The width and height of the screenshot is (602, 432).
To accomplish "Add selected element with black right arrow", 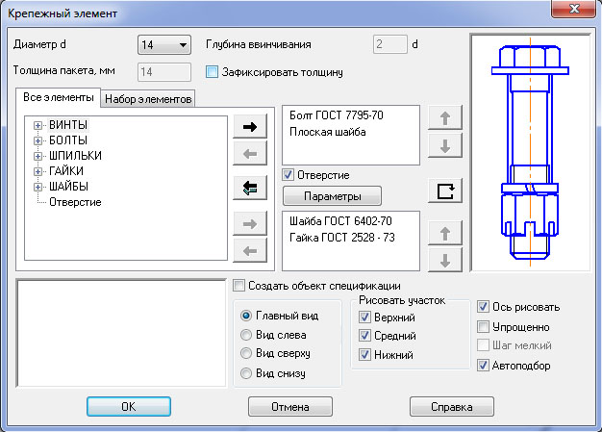I will pos(250,126).
